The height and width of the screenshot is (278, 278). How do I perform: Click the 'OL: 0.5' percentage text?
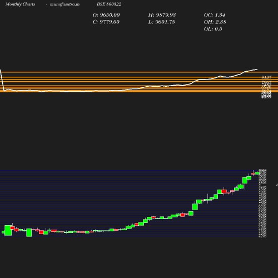(x=213, y=29)
